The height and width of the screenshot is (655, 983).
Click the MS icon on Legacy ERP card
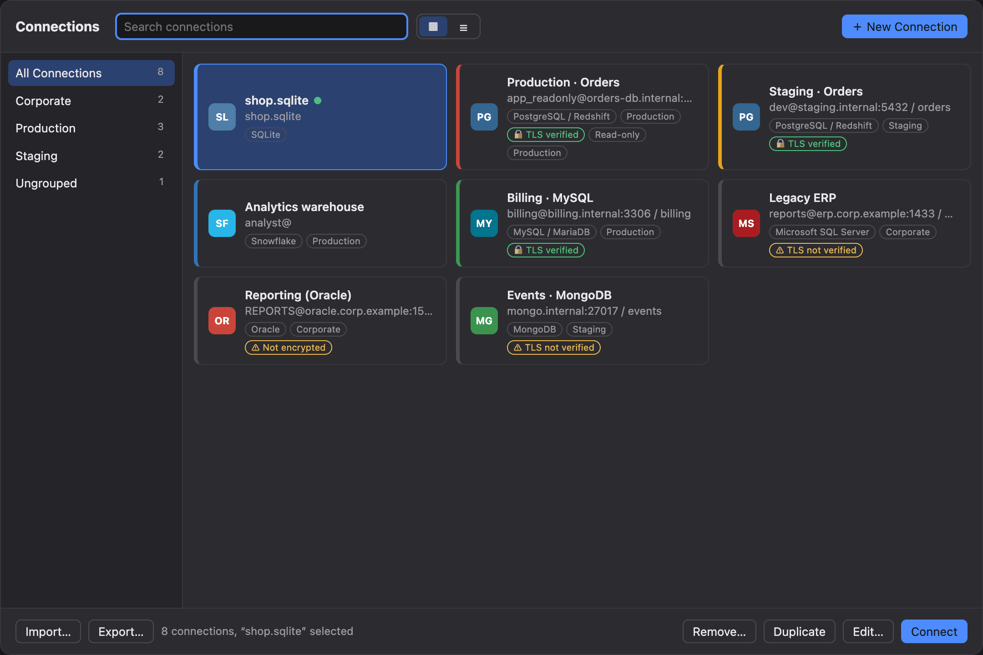746,223
